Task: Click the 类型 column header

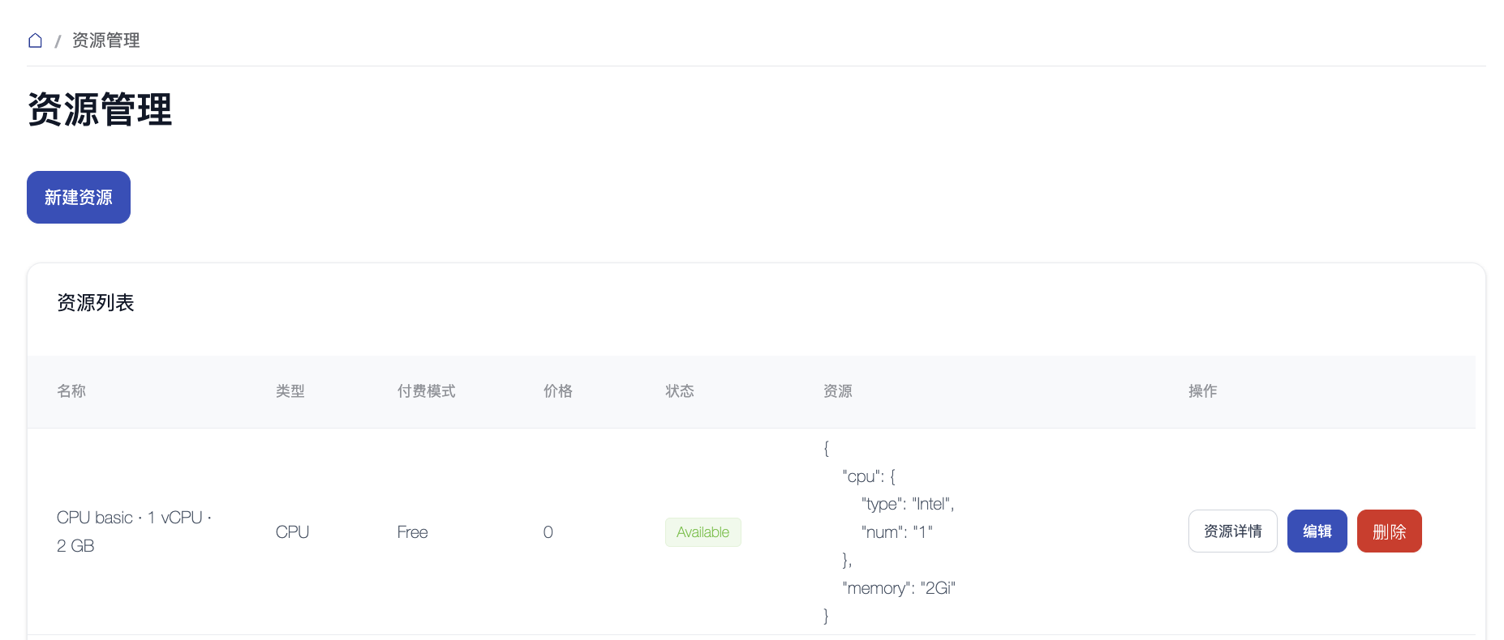Action: coord(290,391)
